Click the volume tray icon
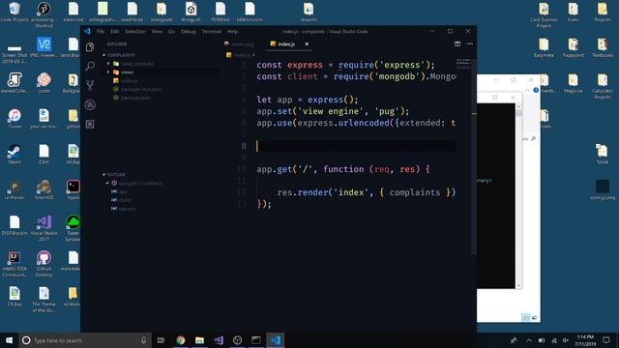 pyautogui.click(x=566, y=340)
